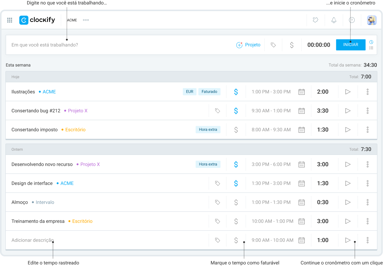The width and height of the screenshot is (387, 266).
Task: Open the tag picker in the timer bar
Action: pyautogui.click(x=273, y=45)
